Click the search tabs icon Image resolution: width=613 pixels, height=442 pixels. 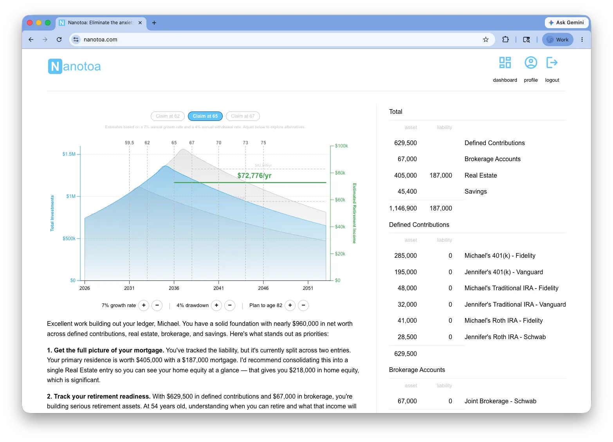[526, 40]
